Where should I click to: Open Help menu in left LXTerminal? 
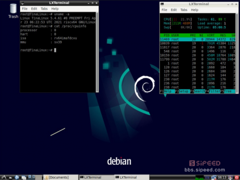(55, 9)
